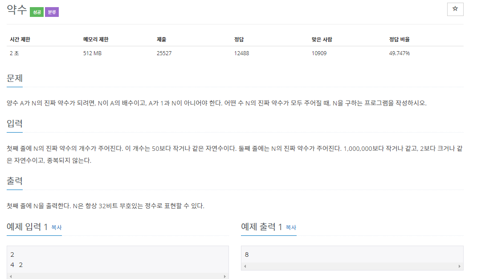The width and height of the screenshot is (477, 279).
Task: Click right arrow of sample input scrollbar
Action: click(x=225, y=277)
